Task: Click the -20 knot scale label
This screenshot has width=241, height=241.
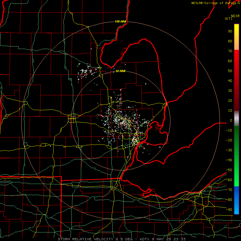Action: pos(229,140)
